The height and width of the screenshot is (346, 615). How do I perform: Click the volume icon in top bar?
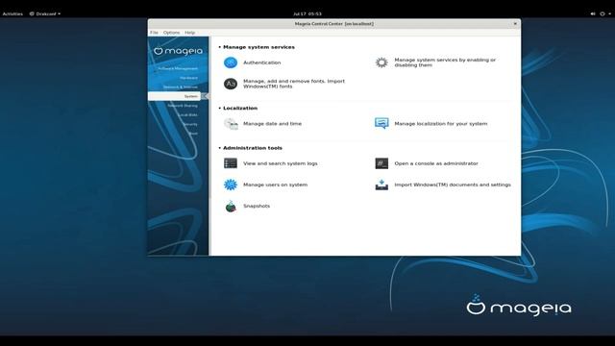(x=593, y=13)
